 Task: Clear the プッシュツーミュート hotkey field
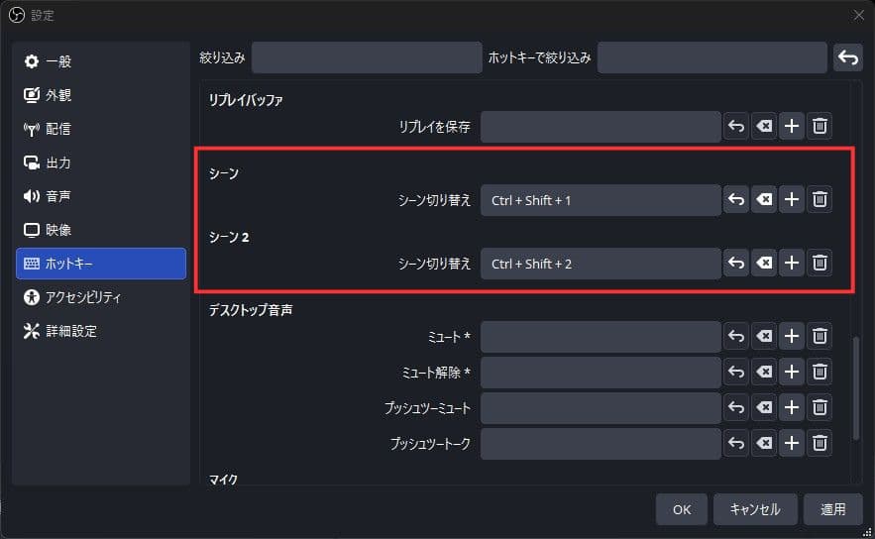click(764, 407)
